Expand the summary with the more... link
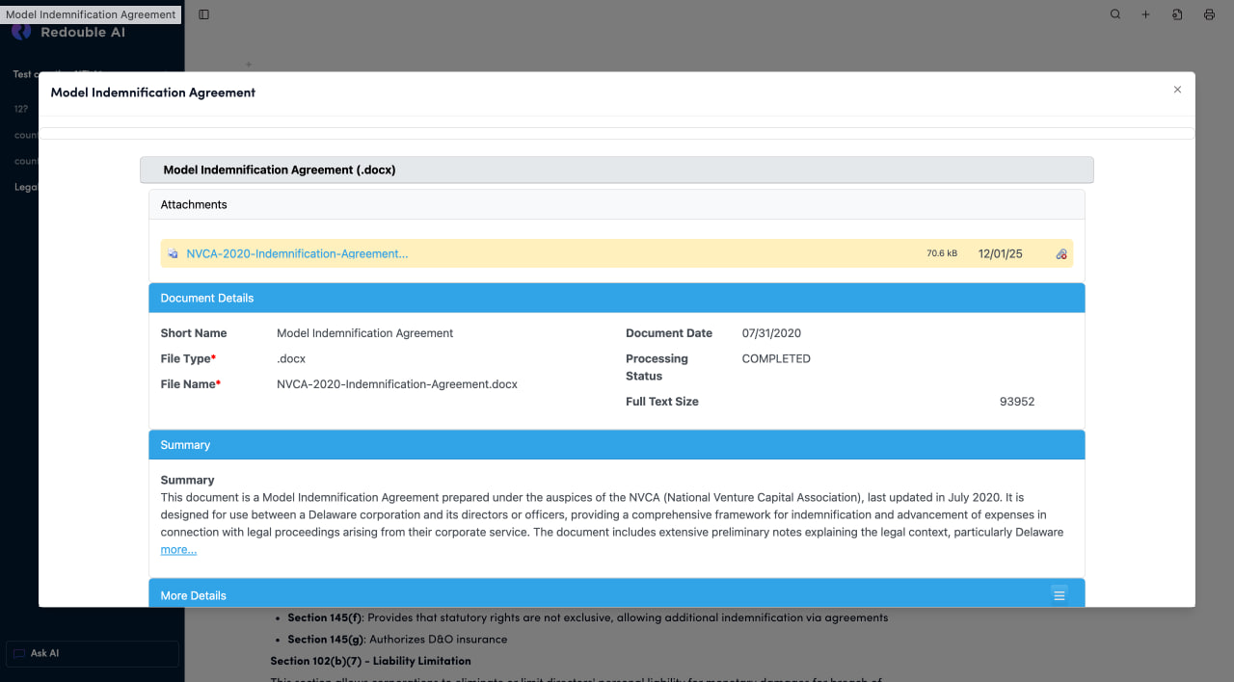Viewport: 1234px width, 682px height. pyautogui.click(x=178, y=550)
